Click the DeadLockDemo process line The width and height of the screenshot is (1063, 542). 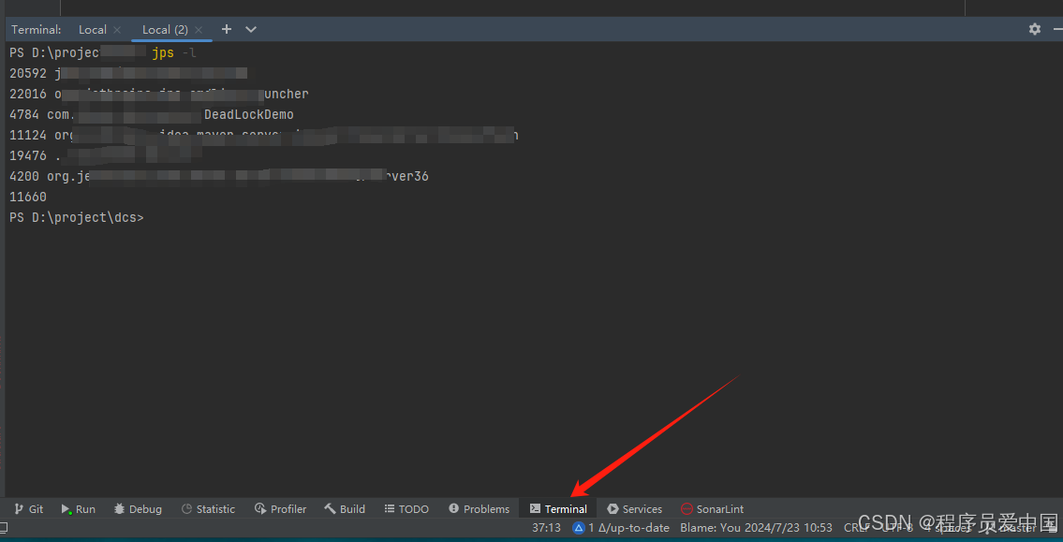click(151, 114)
